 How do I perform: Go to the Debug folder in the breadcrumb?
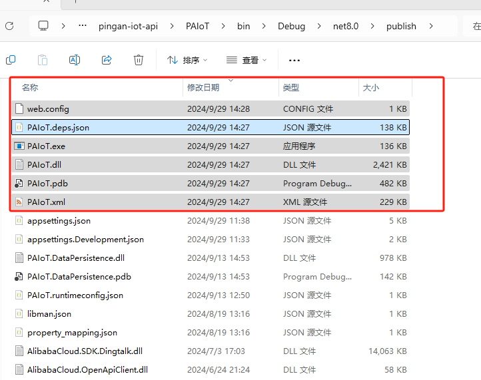(x=291, y=26)
